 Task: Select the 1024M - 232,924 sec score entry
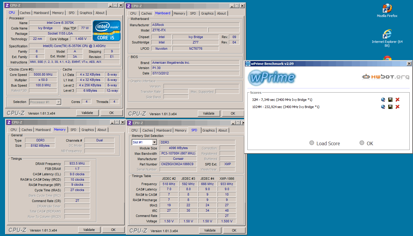tap(286, 107)
